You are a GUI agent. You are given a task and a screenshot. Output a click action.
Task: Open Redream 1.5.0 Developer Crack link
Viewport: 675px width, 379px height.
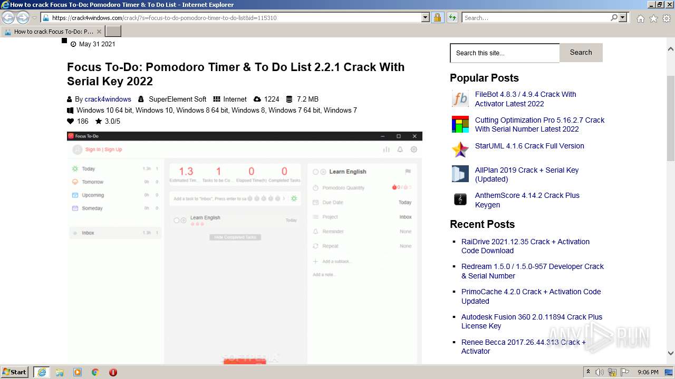pyautogui.click(x=533, y=271)
